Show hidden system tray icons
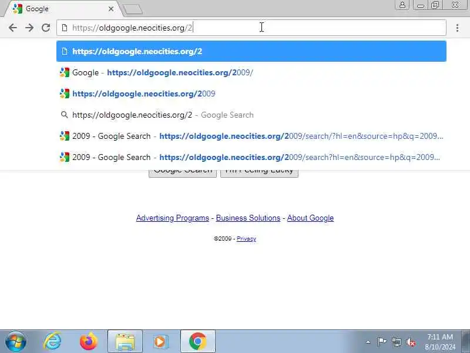470x353 pixels. pyautogui.click(x=368, y=342)
